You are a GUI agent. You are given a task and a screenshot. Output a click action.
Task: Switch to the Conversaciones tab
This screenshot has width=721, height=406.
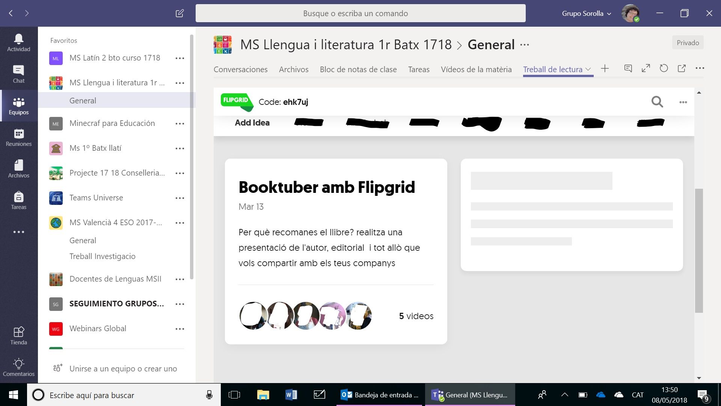[x=240, y=70]
